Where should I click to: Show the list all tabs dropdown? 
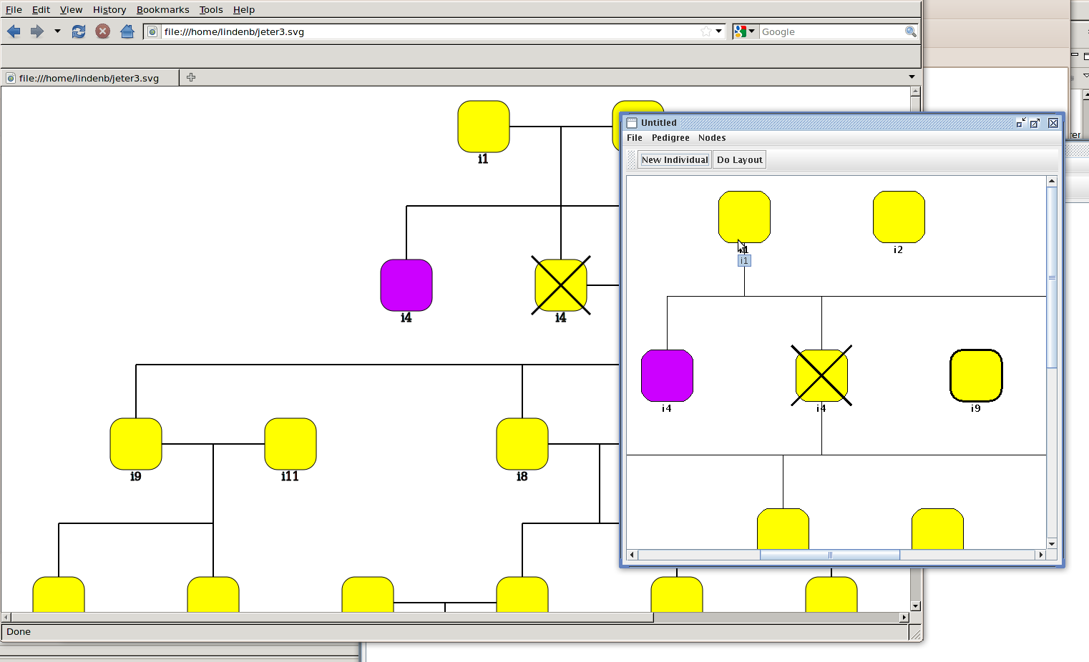coord(912,77)
